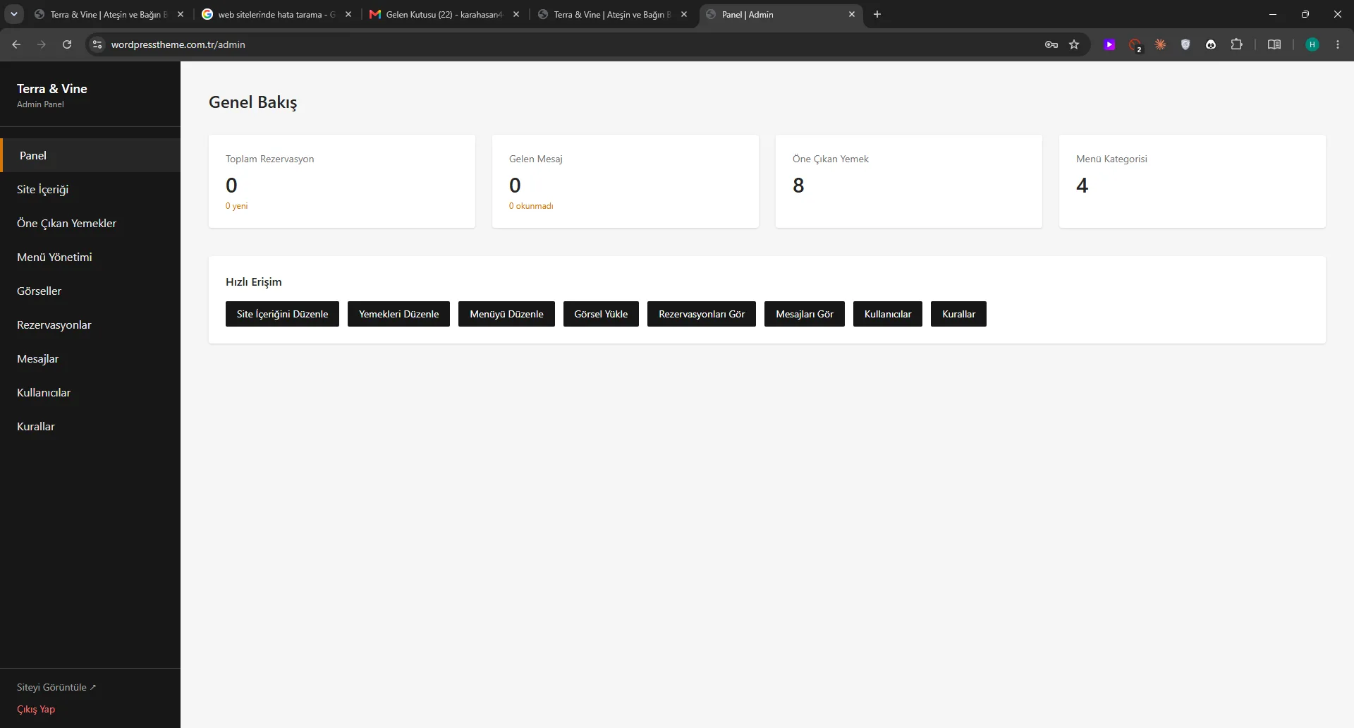Open Menü Yönetimi section
The image size is (1354, 728).
tap(90, 257)
